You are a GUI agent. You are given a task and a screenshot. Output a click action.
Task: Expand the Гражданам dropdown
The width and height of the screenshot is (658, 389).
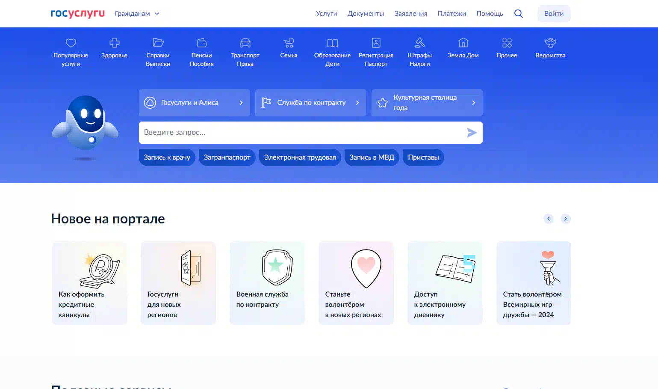tap(137, 14)
